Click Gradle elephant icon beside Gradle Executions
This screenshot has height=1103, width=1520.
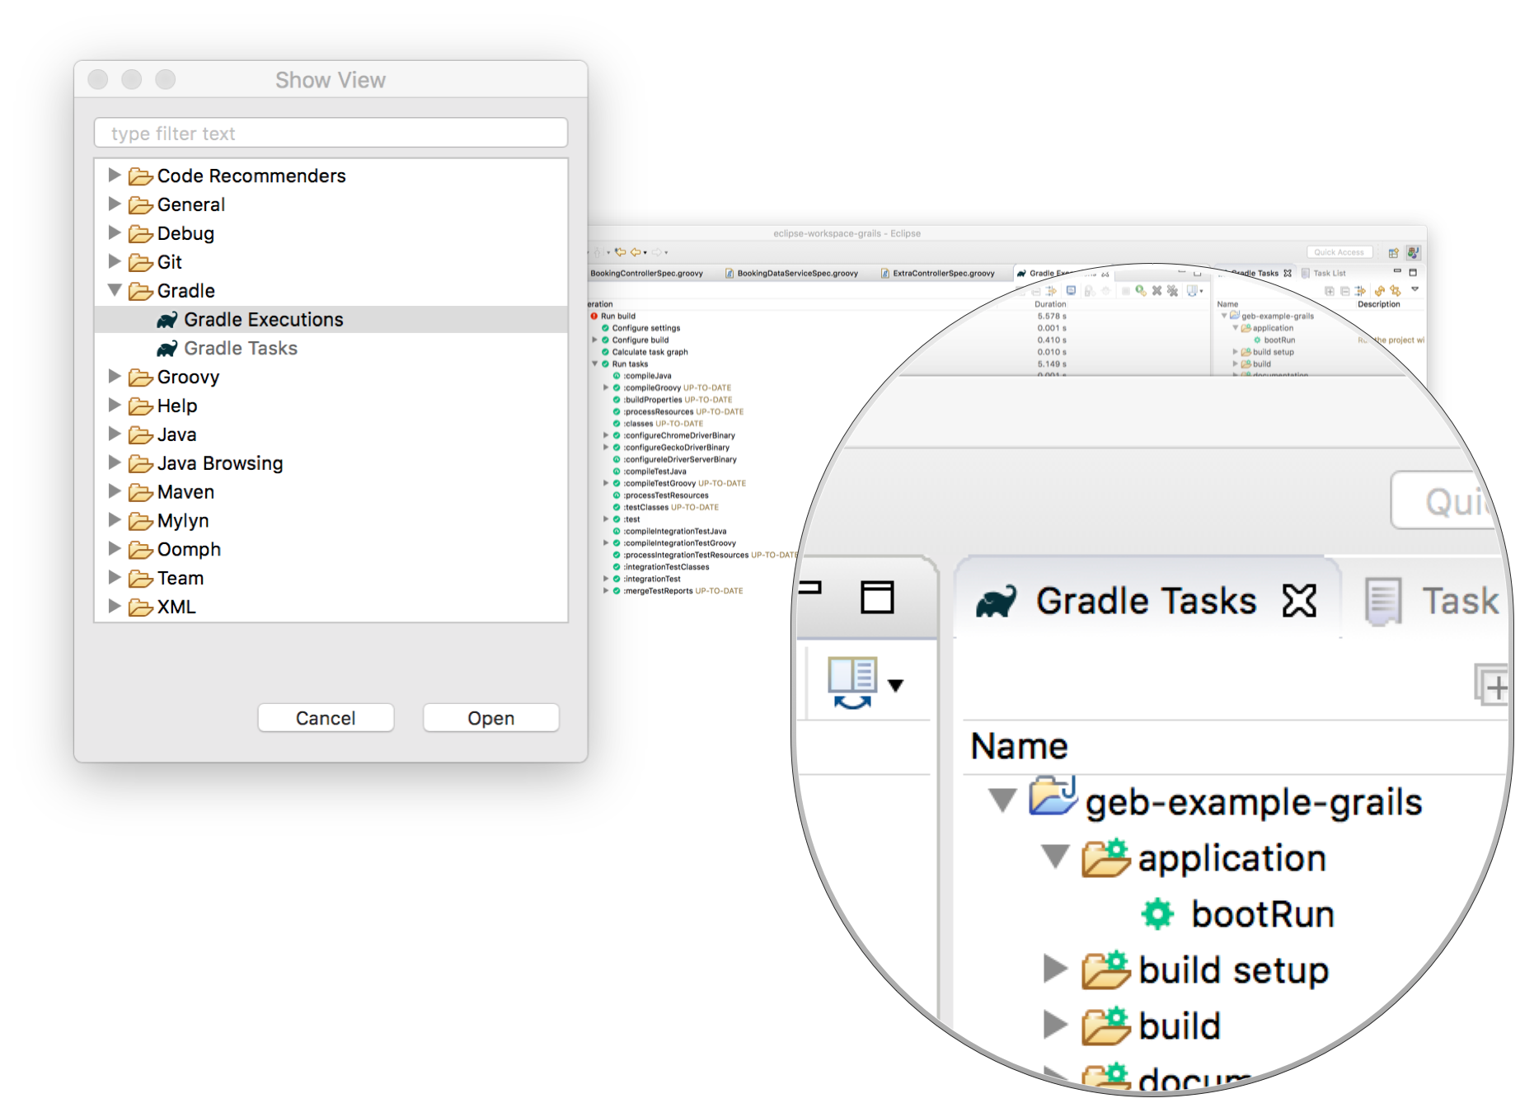(x=167, y=320)
